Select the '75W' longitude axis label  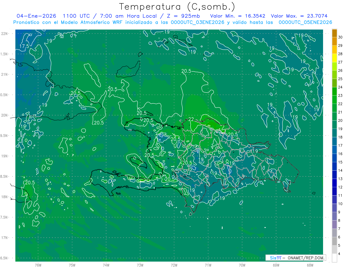[x=72, y=265]
